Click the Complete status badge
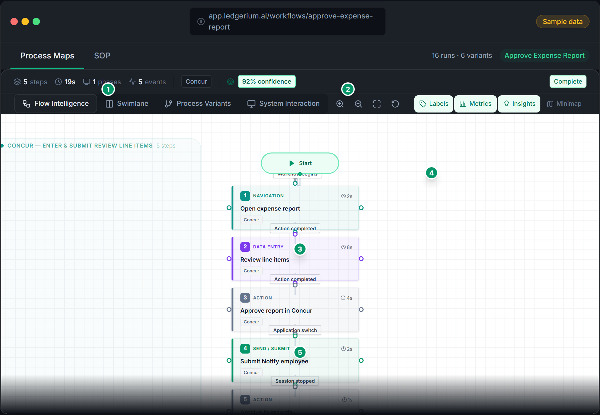The height and width of the screenshot is (415, 600). click(568, 81)
